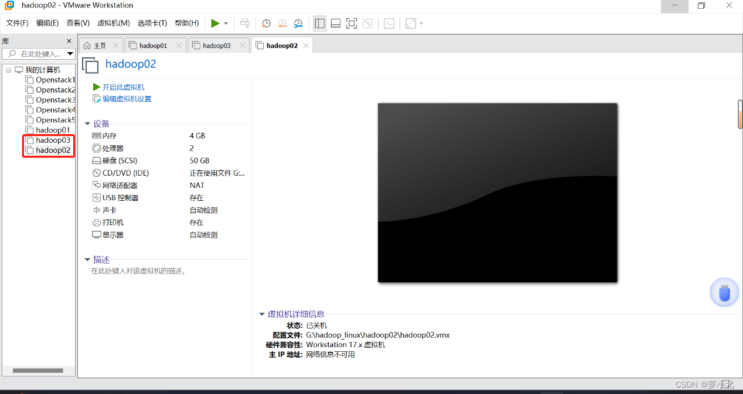The image size is (743, 394).
Task: Click the library horizontal scrollbar
Action: [38, 371]
